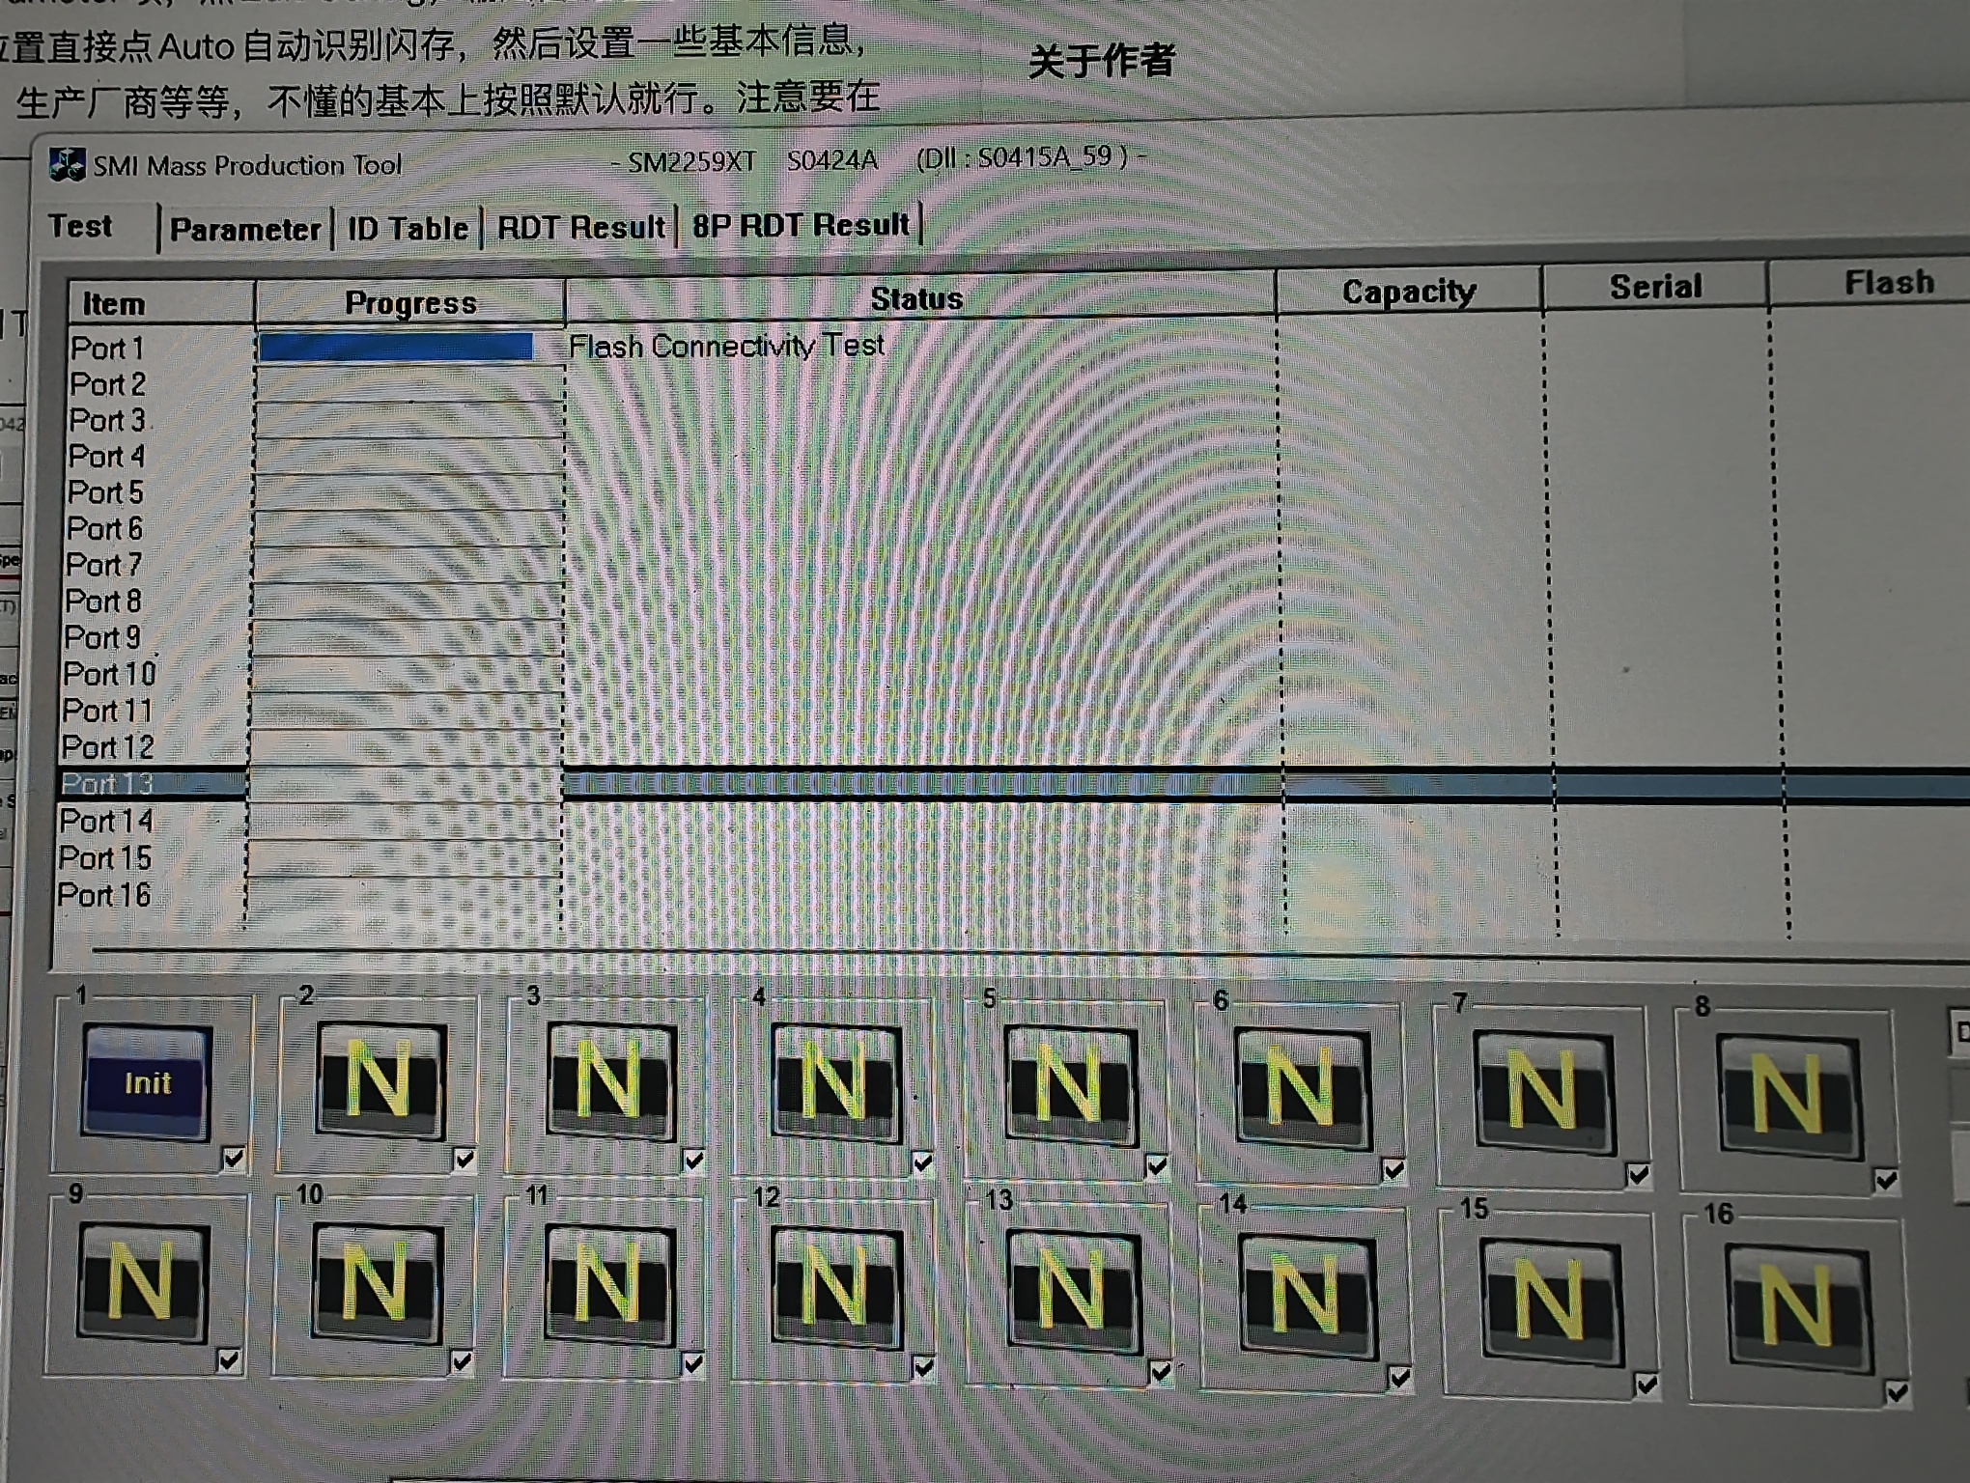
Task: Click the SMI Mass Production Tool title icon
Action: (68, 164)
